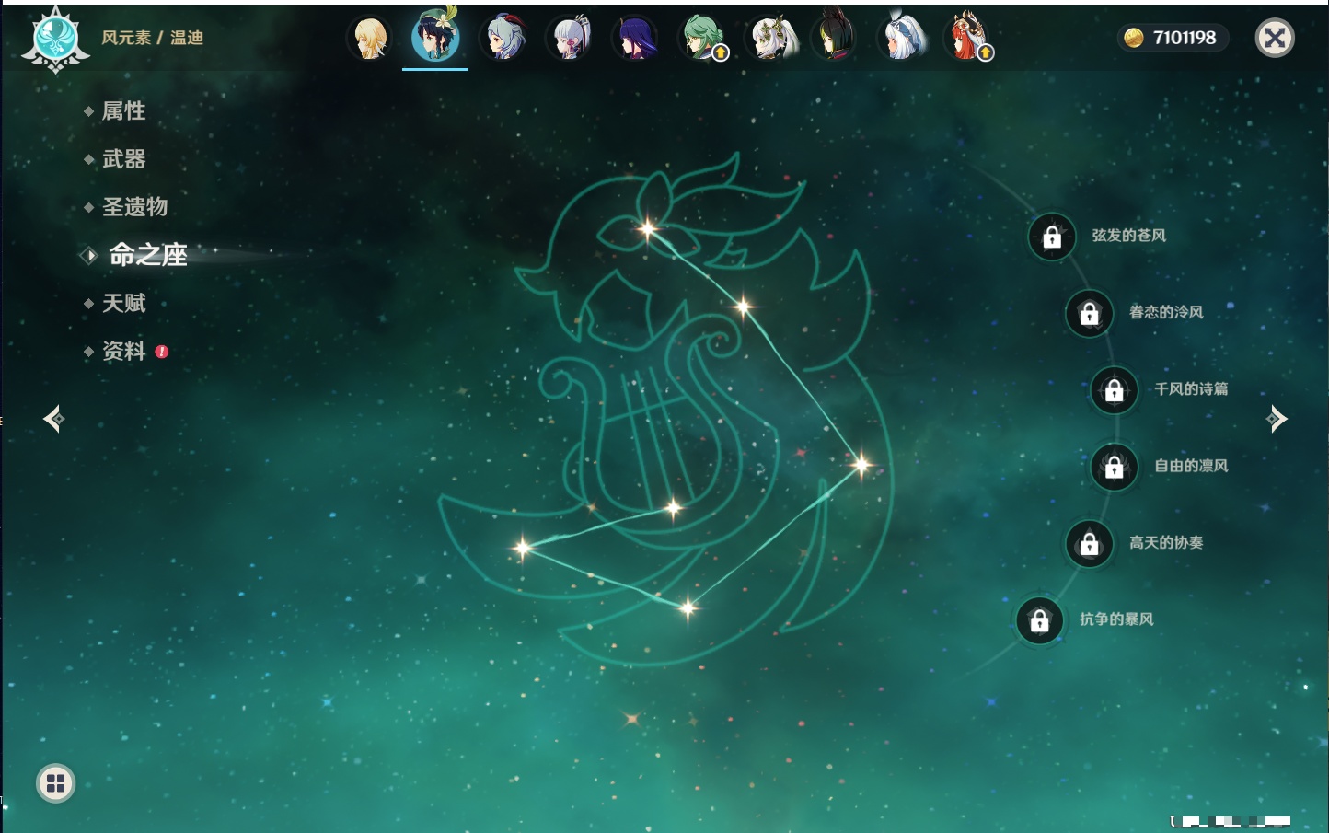Click the lock icon for 自由的凛风

pos(1115,467)
